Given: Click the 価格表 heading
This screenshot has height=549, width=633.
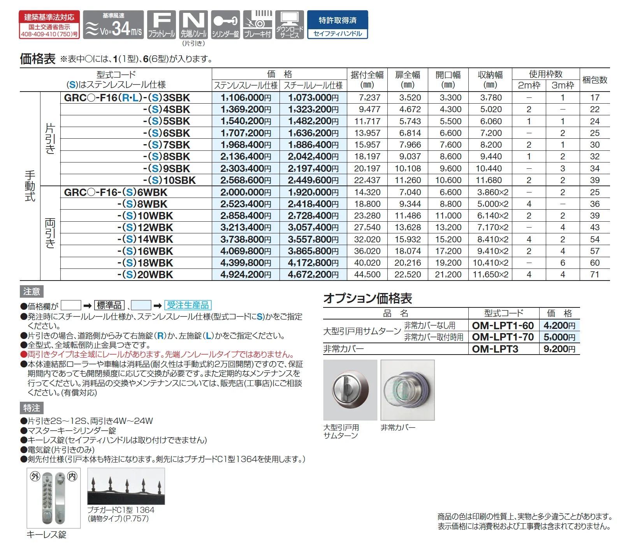Looking at the screenshot, I should point(38,59).
